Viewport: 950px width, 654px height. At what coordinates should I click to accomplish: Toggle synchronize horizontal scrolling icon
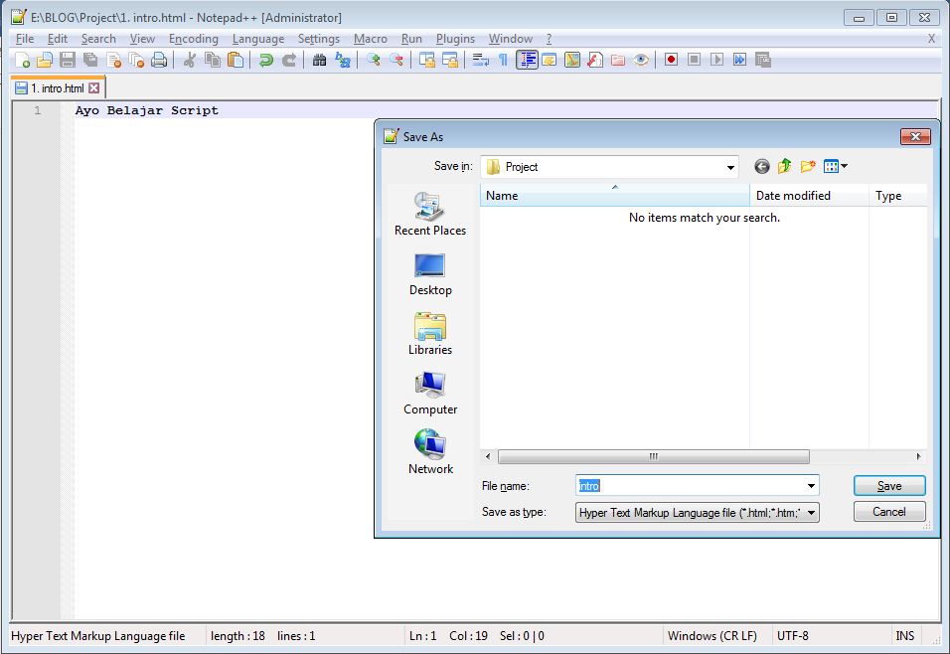(x=450, y=60)
